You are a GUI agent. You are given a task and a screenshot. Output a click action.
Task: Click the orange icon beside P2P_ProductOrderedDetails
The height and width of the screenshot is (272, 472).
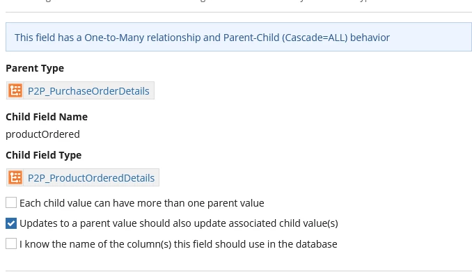[15, 177]
